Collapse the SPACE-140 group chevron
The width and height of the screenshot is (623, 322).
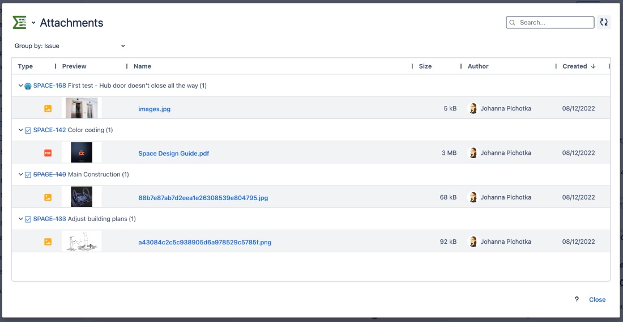[x=20, y=175]
